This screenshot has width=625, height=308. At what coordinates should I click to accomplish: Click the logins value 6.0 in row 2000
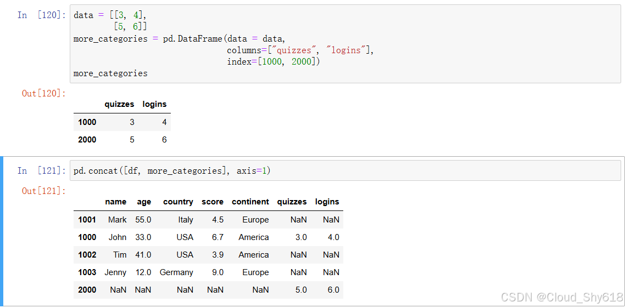pyautogui.click(x=333, y=290)
